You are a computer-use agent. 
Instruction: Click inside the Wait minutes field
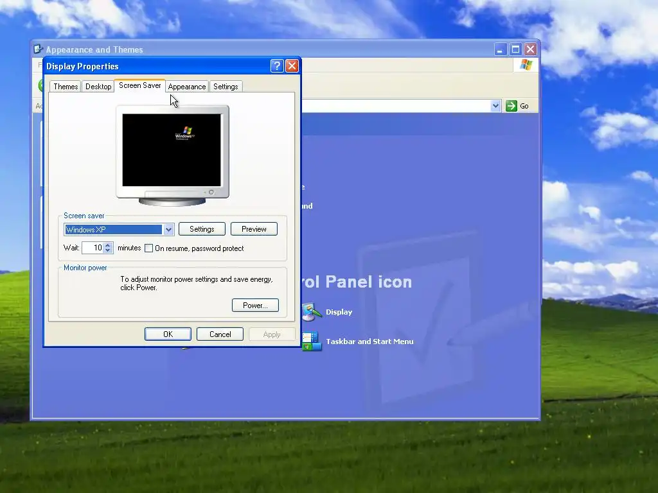click(x=93, y=248)
